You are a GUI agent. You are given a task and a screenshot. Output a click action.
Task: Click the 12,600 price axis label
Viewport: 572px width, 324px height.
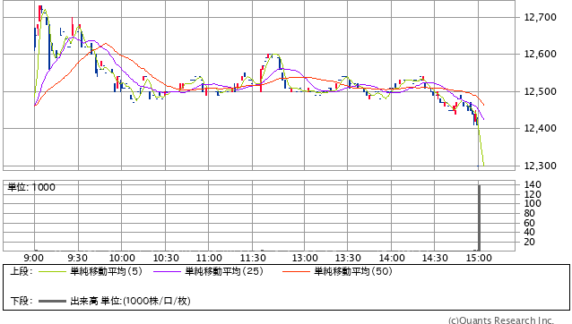540,54
